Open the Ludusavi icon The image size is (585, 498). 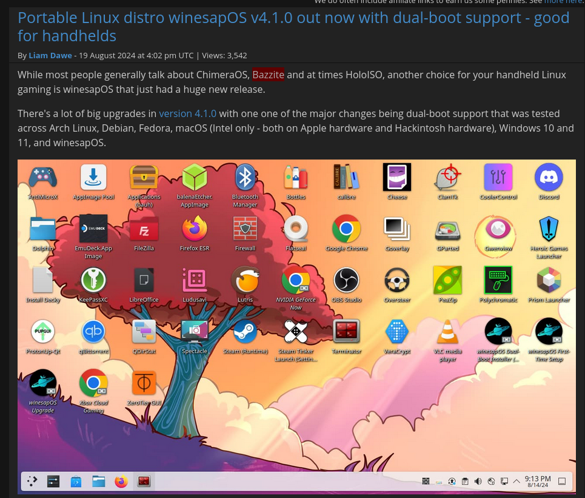[x=195, y=280]
